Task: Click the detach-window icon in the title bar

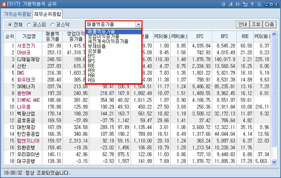Action: click(x=245, y=4)
